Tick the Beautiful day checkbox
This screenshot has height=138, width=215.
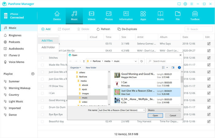click(x=42, y=121)
